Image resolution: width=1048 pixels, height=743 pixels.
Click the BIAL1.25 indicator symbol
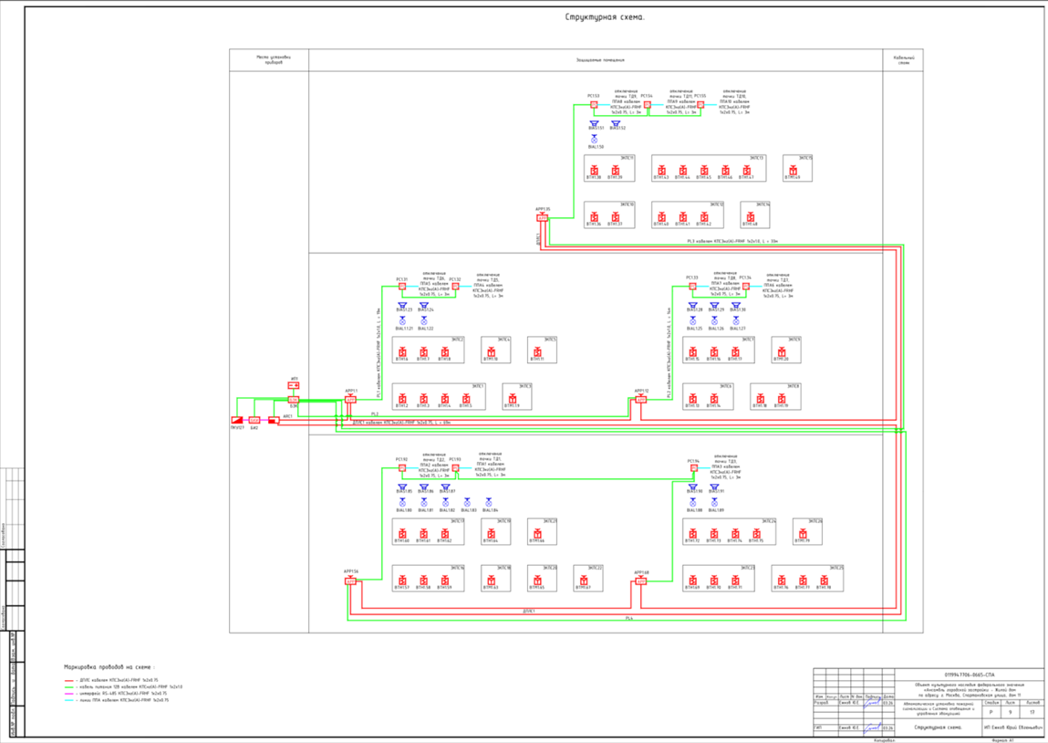tap(692, 321)
